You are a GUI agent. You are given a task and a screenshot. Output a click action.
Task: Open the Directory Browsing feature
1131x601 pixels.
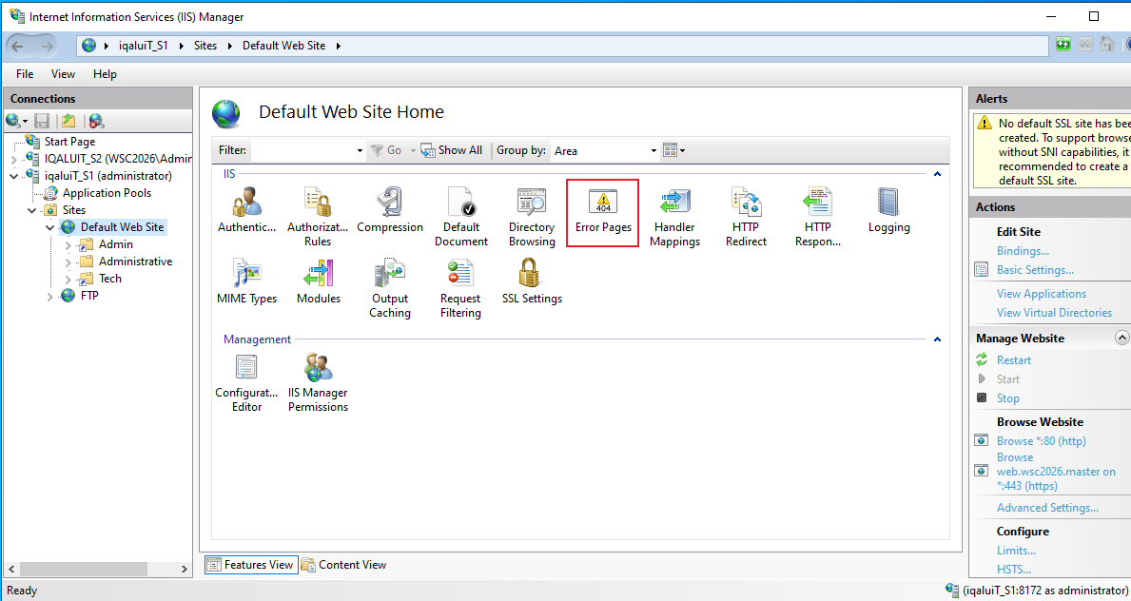click(x=532, y=218)
